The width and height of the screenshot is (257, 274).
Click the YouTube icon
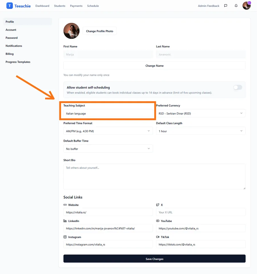tap(158, 221)
